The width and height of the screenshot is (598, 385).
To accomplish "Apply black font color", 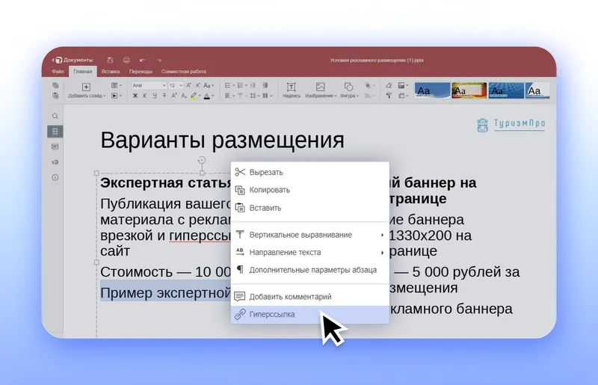I will 207,96.
